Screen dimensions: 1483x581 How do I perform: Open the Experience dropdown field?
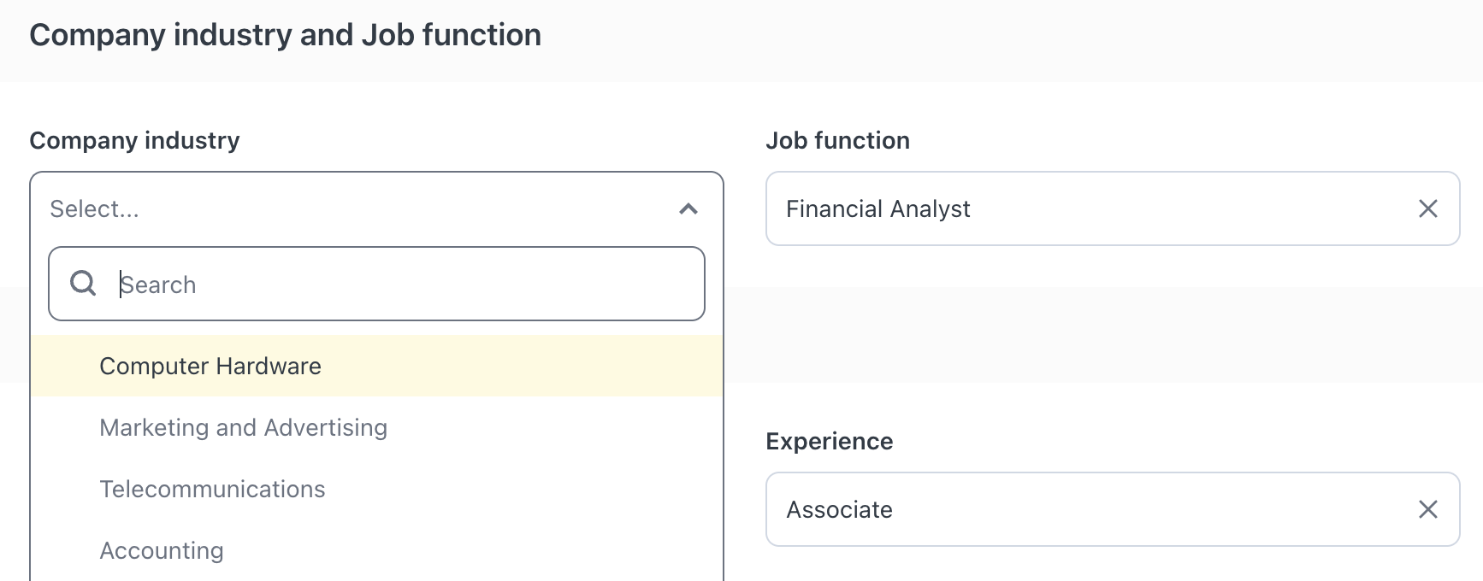[x=1113, y=509]
